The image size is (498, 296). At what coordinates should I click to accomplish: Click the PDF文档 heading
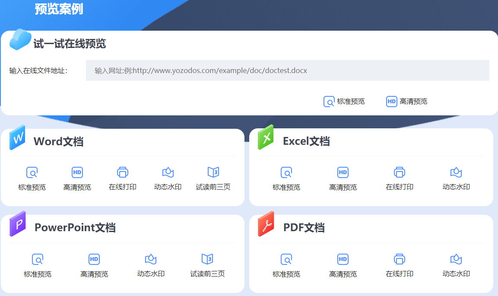coord(304,228)
